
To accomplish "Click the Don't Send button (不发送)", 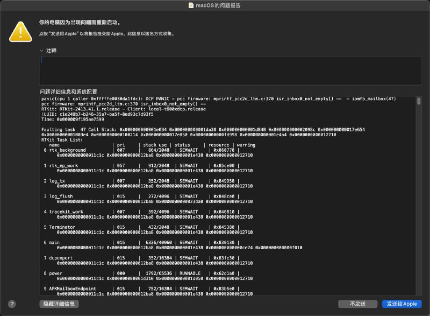I will pos(357,304).
